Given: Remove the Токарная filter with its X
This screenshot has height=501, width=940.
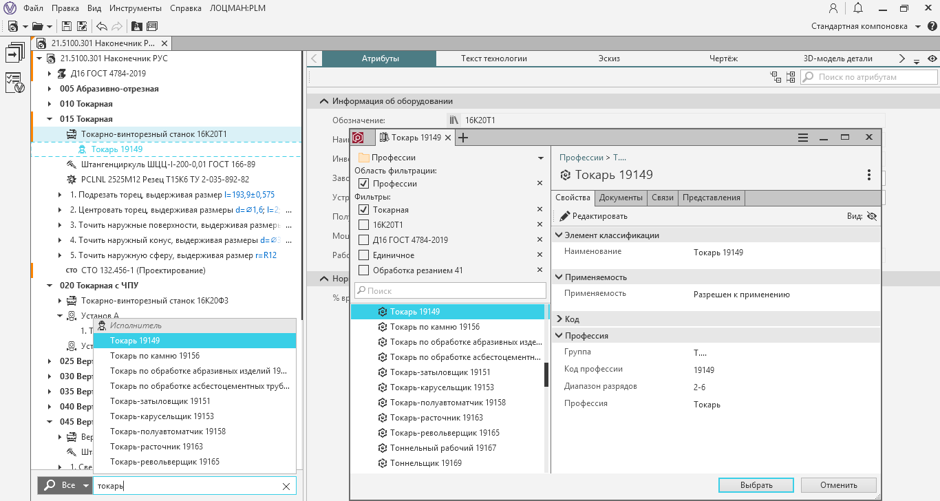Looking at the screenshot, I should [540, 210].
